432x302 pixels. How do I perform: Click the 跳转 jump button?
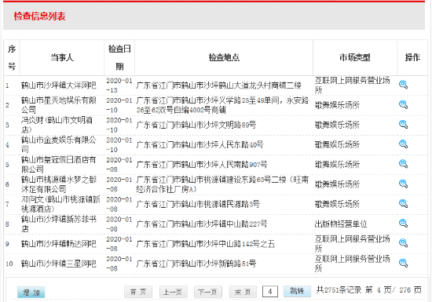pos(297,291)
